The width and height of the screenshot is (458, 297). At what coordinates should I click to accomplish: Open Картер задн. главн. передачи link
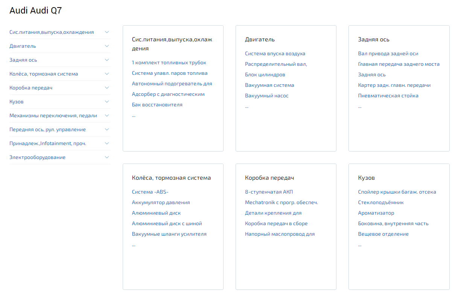click(394, 85)
